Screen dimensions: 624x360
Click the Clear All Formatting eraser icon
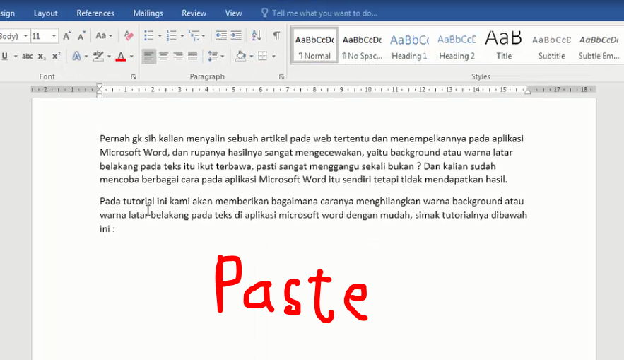129,36
